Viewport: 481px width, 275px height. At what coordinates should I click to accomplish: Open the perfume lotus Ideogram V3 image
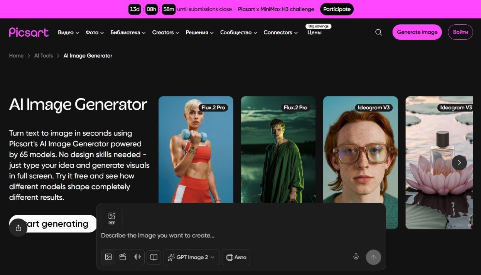click(439, 163)
